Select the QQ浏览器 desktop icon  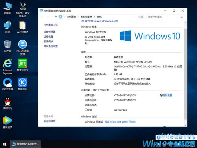[x=7, y=84]
